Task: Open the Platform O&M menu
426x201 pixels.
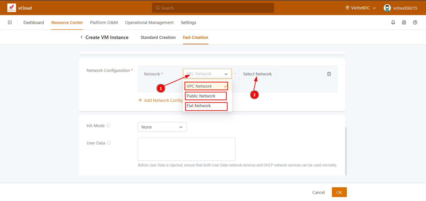Action: [104, 22]
